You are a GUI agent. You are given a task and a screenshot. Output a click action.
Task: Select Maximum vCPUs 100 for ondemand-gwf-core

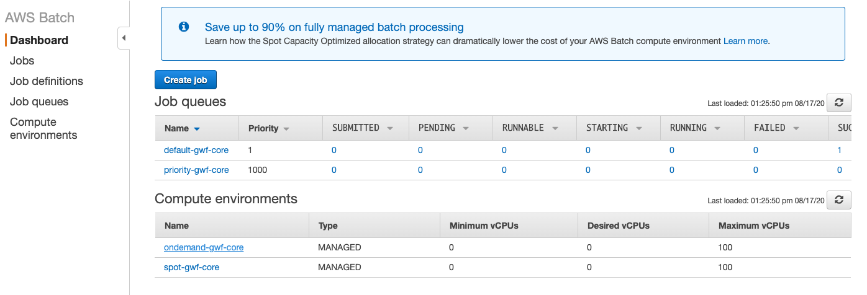tap(725, 247)
